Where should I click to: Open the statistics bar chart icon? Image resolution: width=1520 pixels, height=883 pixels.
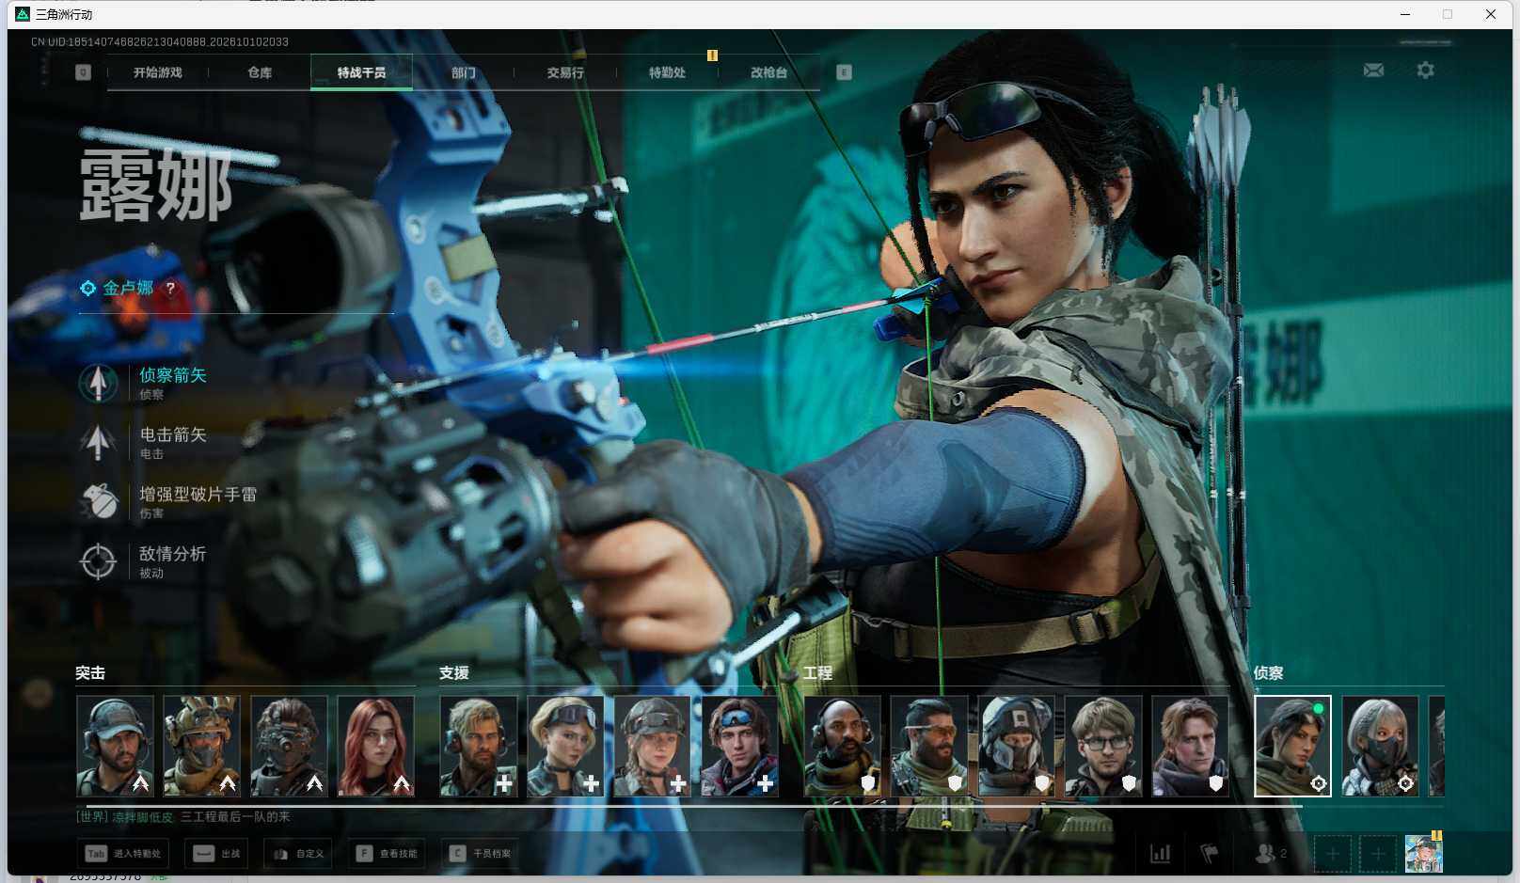[x=1161, y=854]
